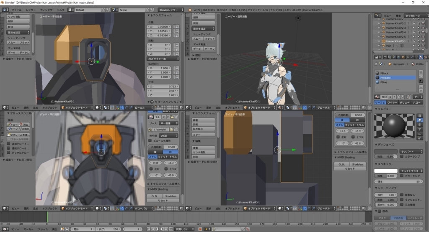Open the render engine dropdown showing Blenderレンダー
The image size is (429, 232).
(171, 10)
